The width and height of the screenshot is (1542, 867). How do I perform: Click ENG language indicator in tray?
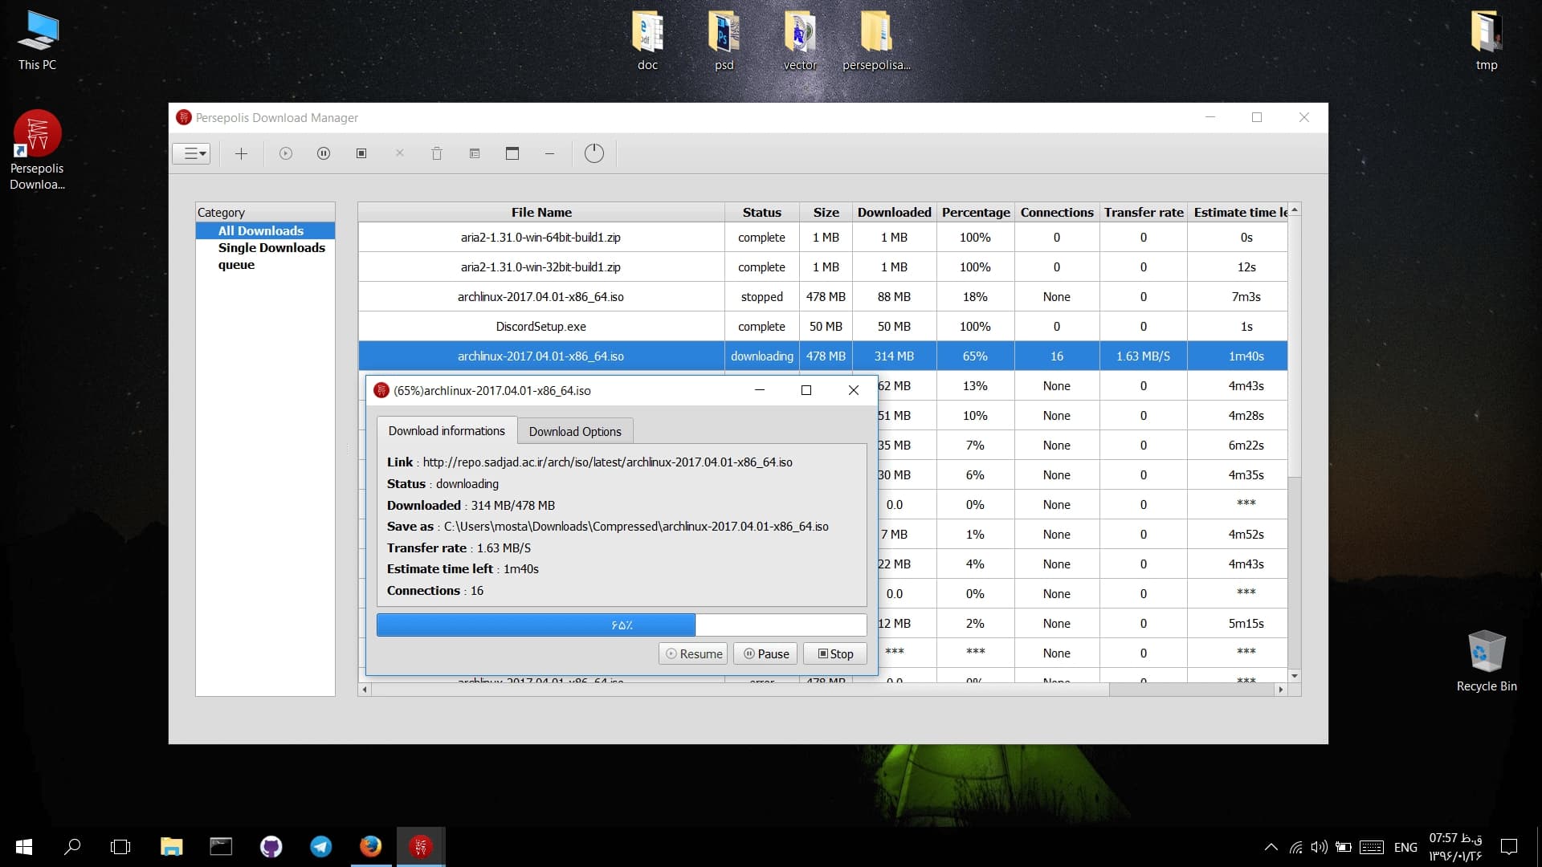click(1405, 847)
